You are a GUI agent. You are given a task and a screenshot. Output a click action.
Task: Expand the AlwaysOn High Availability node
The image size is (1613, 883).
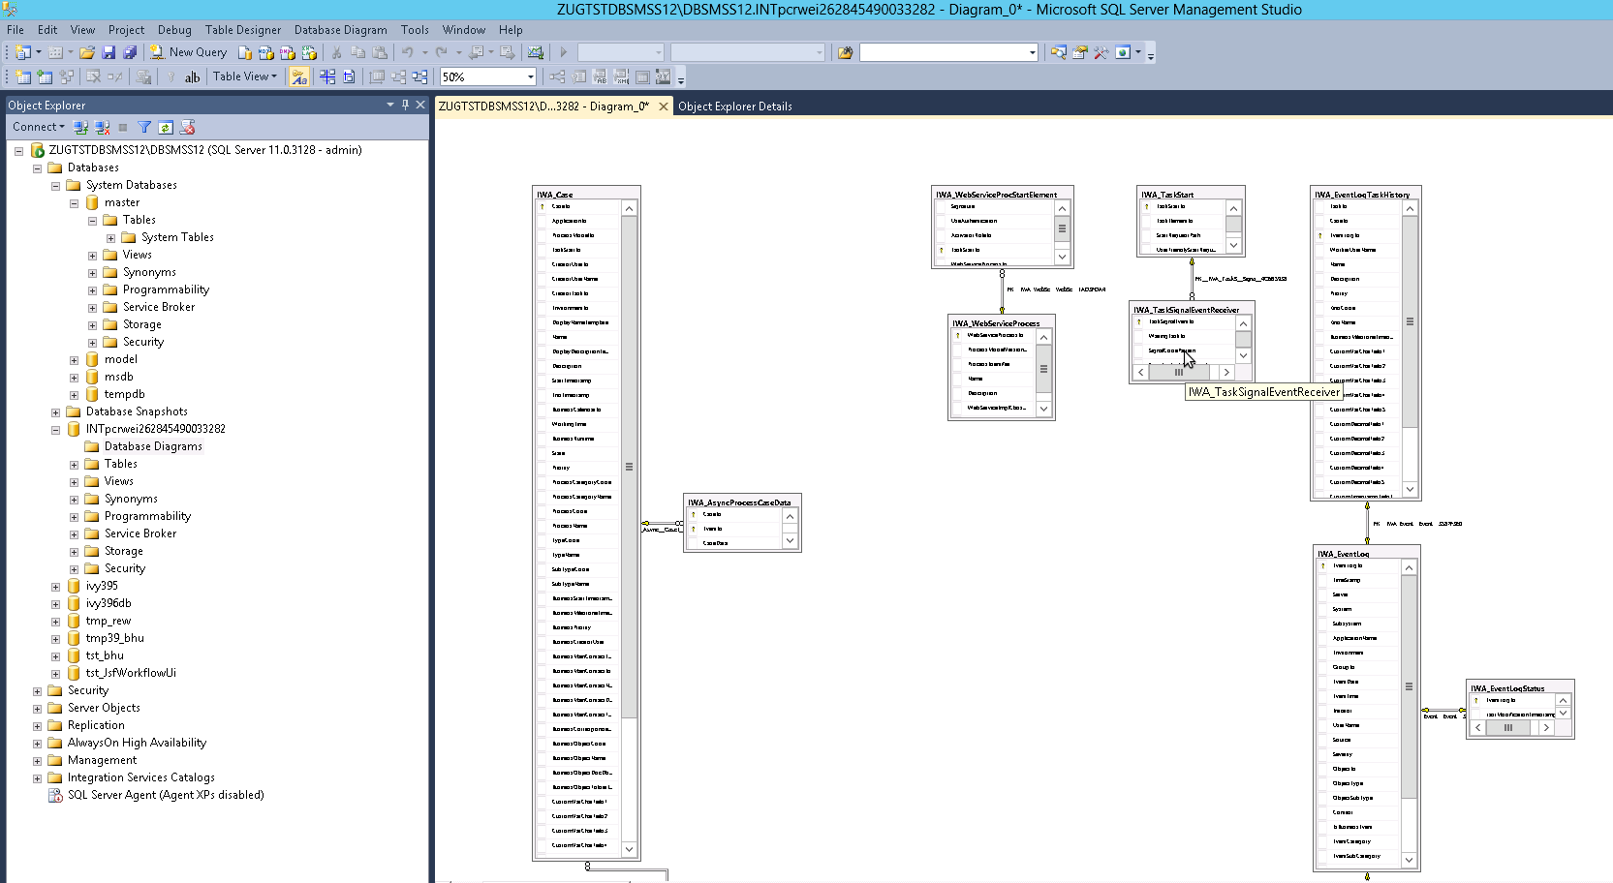37,744
